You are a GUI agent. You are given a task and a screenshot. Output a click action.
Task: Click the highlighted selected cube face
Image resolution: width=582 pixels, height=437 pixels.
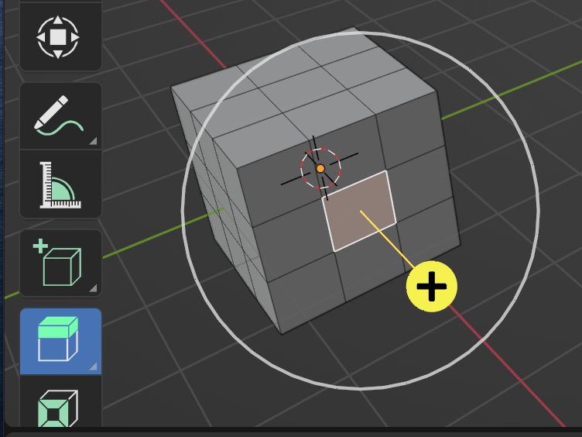[359, 211]
